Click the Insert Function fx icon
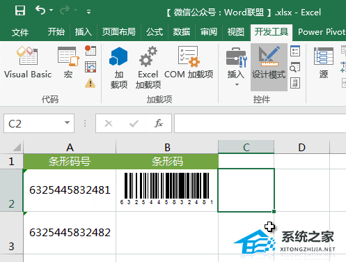 point(159,123)
